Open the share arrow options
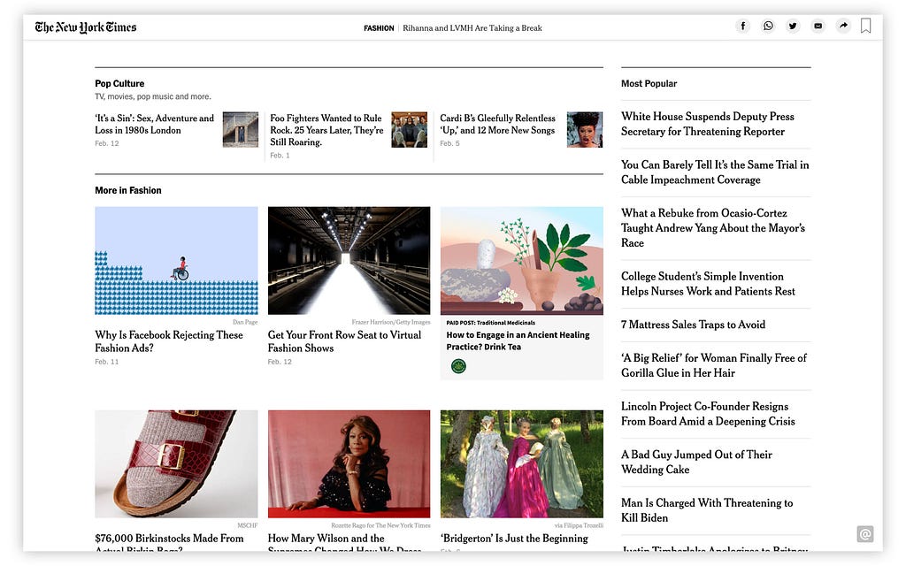The image size is (906, 566). pos(843,26)
